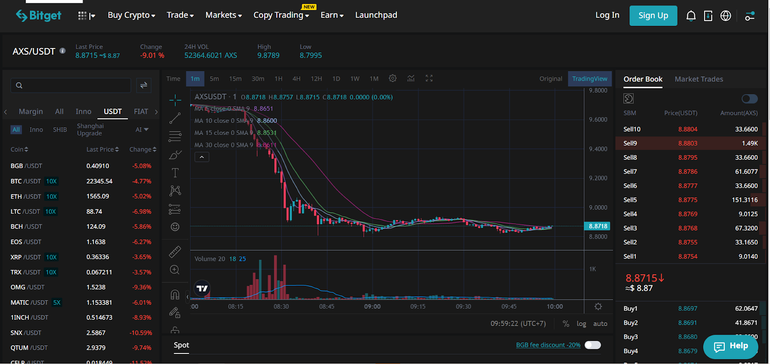
Task: Click the info icon beside AXS/USDT
Action: pos(63,50)
